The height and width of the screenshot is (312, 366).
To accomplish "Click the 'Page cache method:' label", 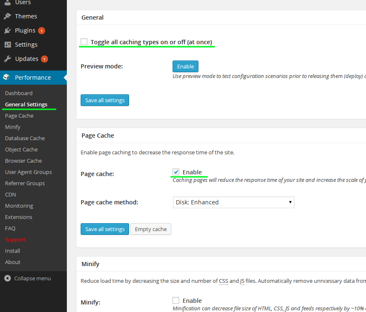I will pos(109,202).
